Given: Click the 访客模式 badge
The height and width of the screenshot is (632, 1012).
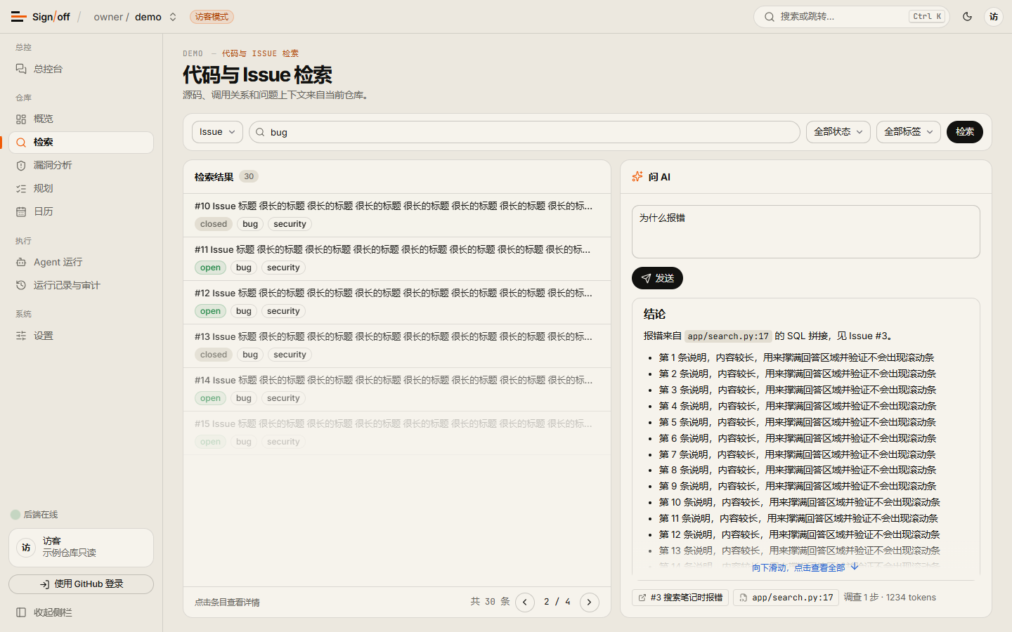Looking at the screenshot, I should 212,17.
